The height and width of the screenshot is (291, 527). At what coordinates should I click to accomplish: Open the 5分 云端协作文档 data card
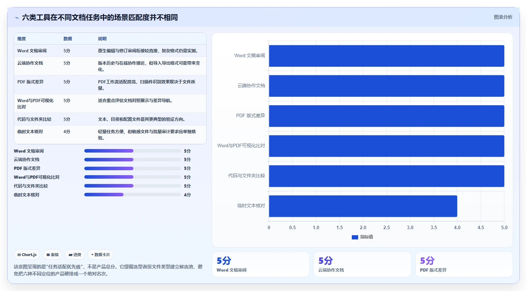[362, 264]
